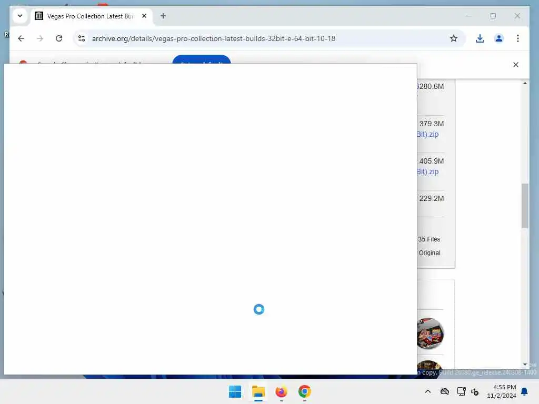
Task: Bookmark this page with the star
Action: (x=453, y=38)
